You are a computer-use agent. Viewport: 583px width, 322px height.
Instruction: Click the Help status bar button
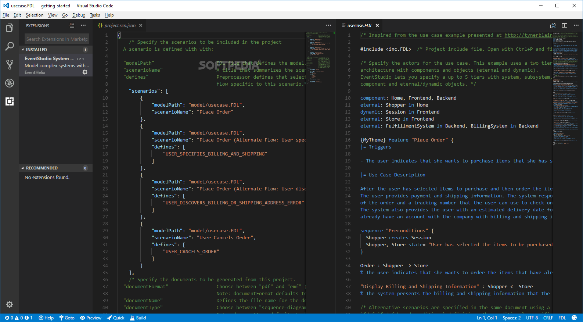pyautogui.click(x=46, y=318)
